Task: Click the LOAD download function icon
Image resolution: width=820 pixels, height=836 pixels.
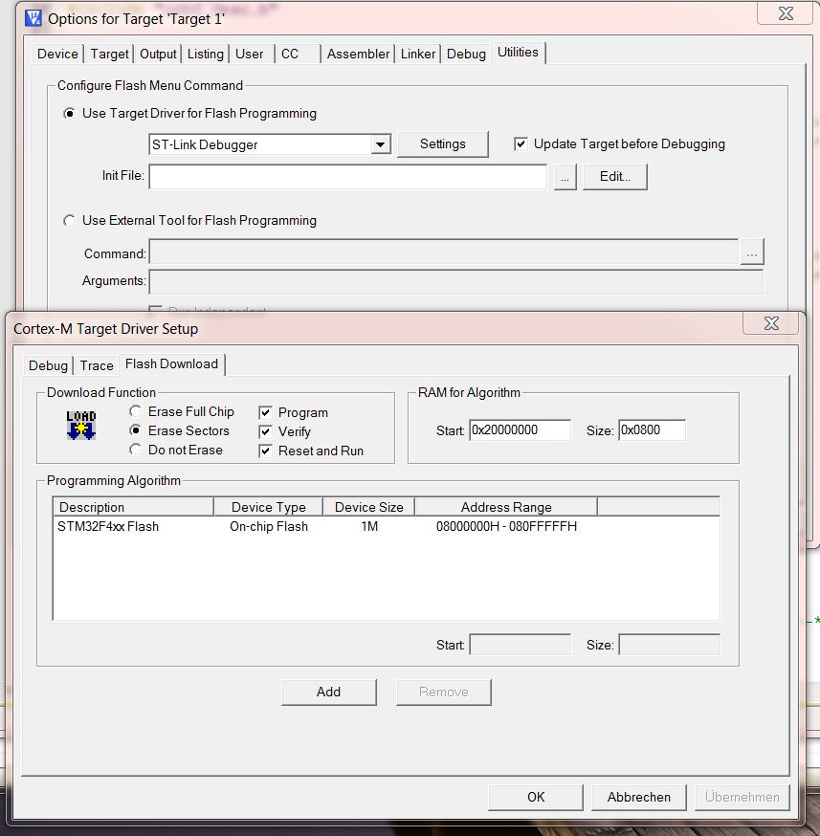Action: pyautogui.click(x=81, y=426)
